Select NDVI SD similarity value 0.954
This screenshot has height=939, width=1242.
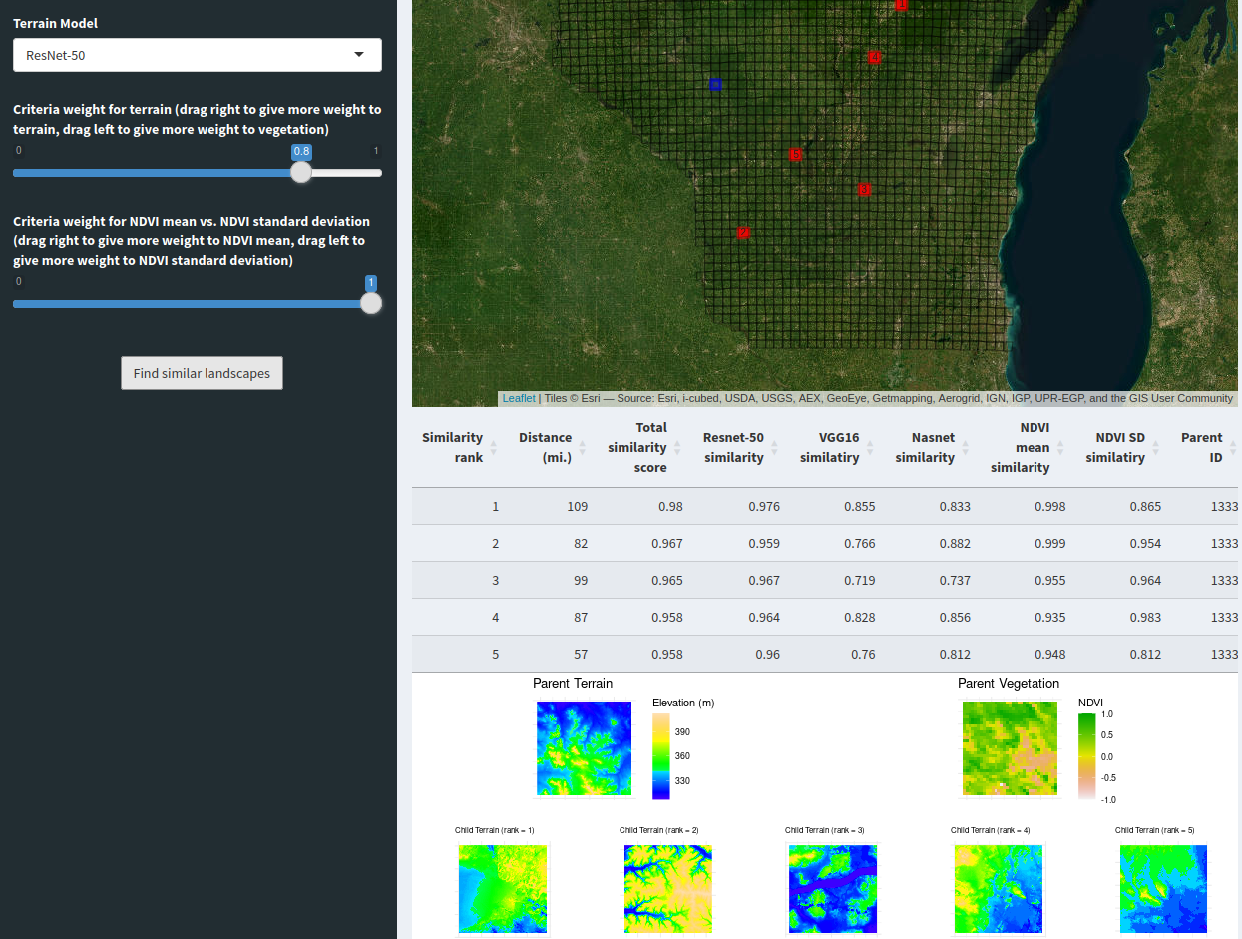(1145, 543)
